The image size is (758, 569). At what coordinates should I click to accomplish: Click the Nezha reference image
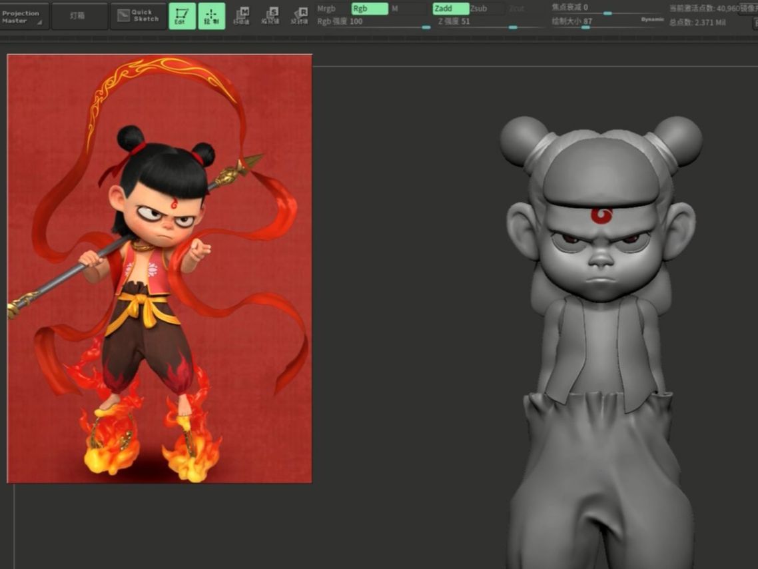[x=160, y=269]
